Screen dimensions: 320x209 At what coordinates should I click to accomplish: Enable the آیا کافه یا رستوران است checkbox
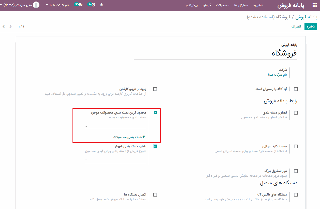[x=296, y=89]
